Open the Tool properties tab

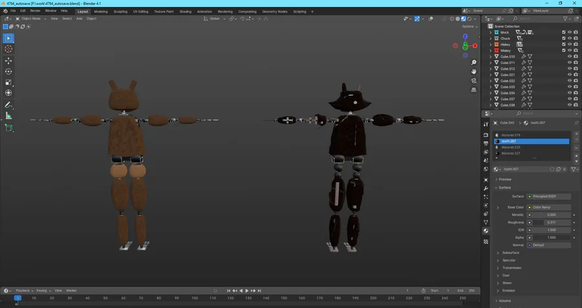tap(486, 125)
